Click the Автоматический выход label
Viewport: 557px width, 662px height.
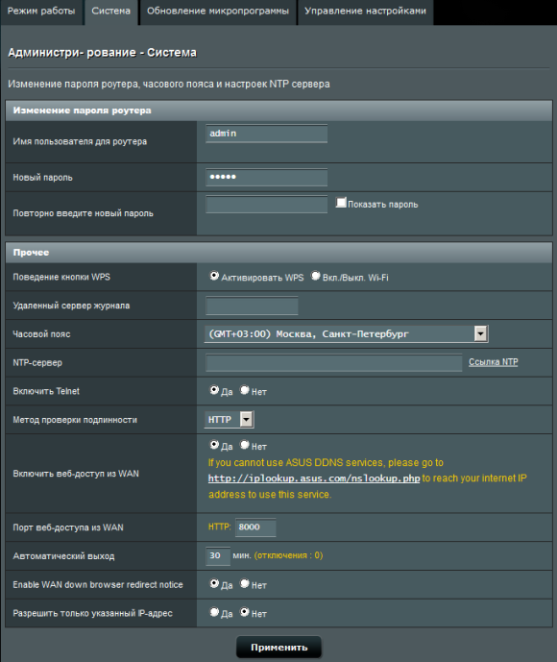tap(63, 556)
